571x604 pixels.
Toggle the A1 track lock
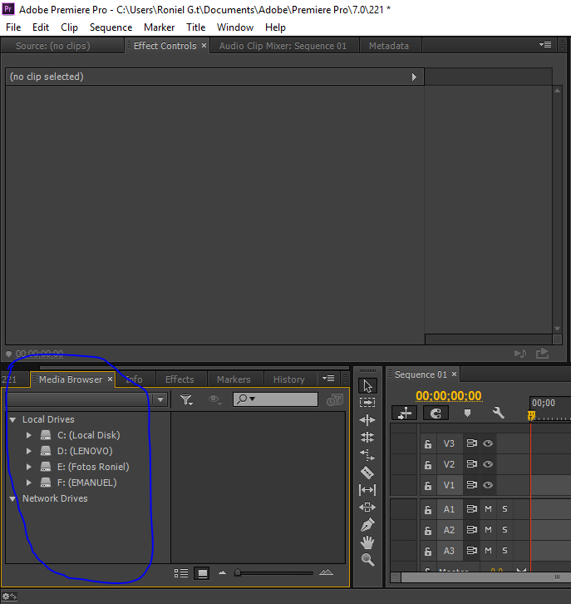(x=428, y=510)
